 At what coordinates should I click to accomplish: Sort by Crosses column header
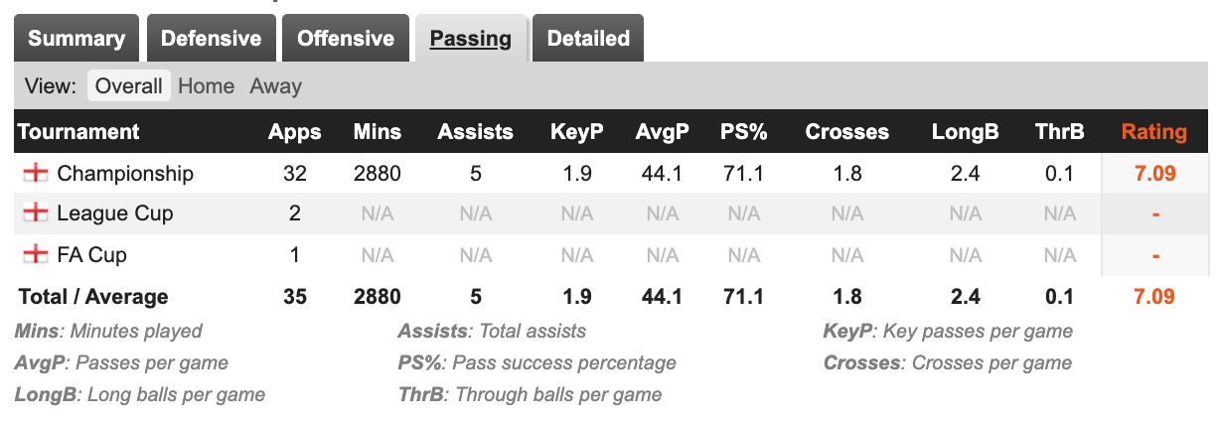click(846, 132)
